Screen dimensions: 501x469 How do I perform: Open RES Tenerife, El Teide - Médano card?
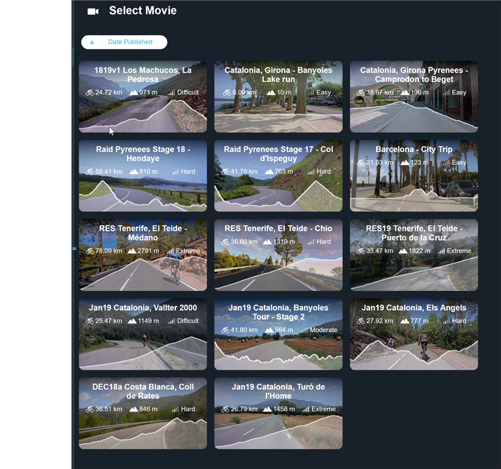click(x=143, y=255)
